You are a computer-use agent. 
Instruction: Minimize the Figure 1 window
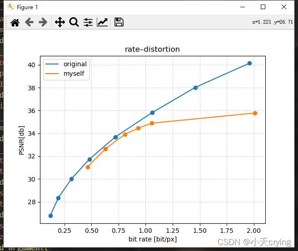point(243,7)
